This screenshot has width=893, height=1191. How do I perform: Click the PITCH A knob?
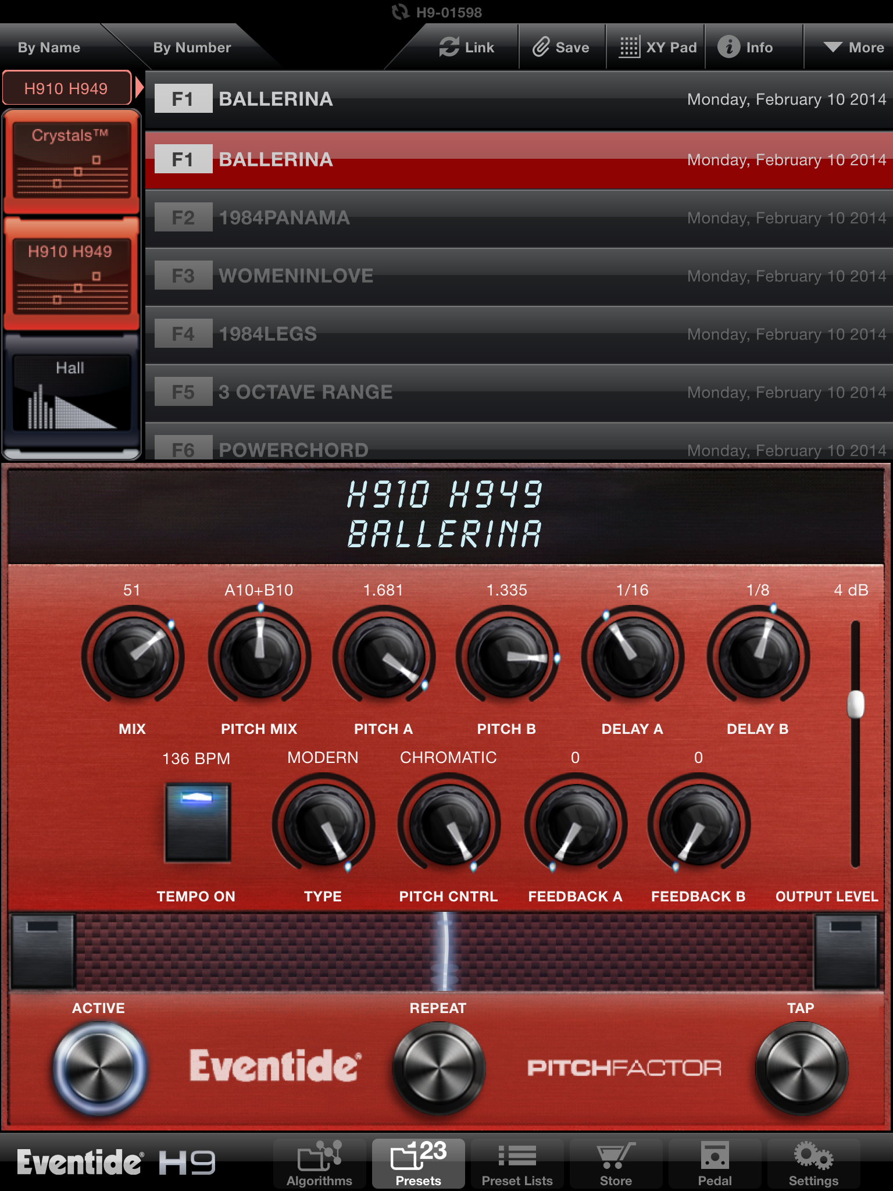coord(384,656)
